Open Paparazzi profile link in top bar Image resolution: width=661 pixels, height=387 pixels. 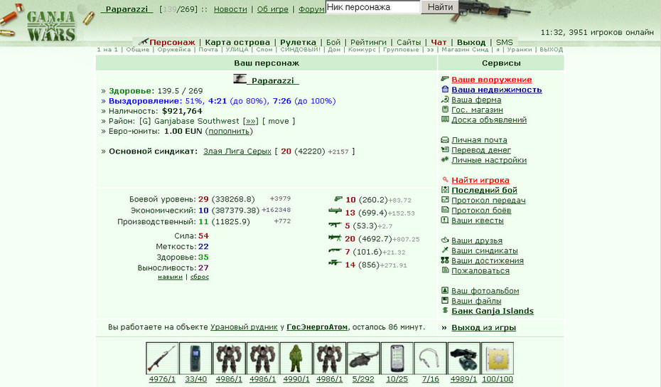click(127, 9)
